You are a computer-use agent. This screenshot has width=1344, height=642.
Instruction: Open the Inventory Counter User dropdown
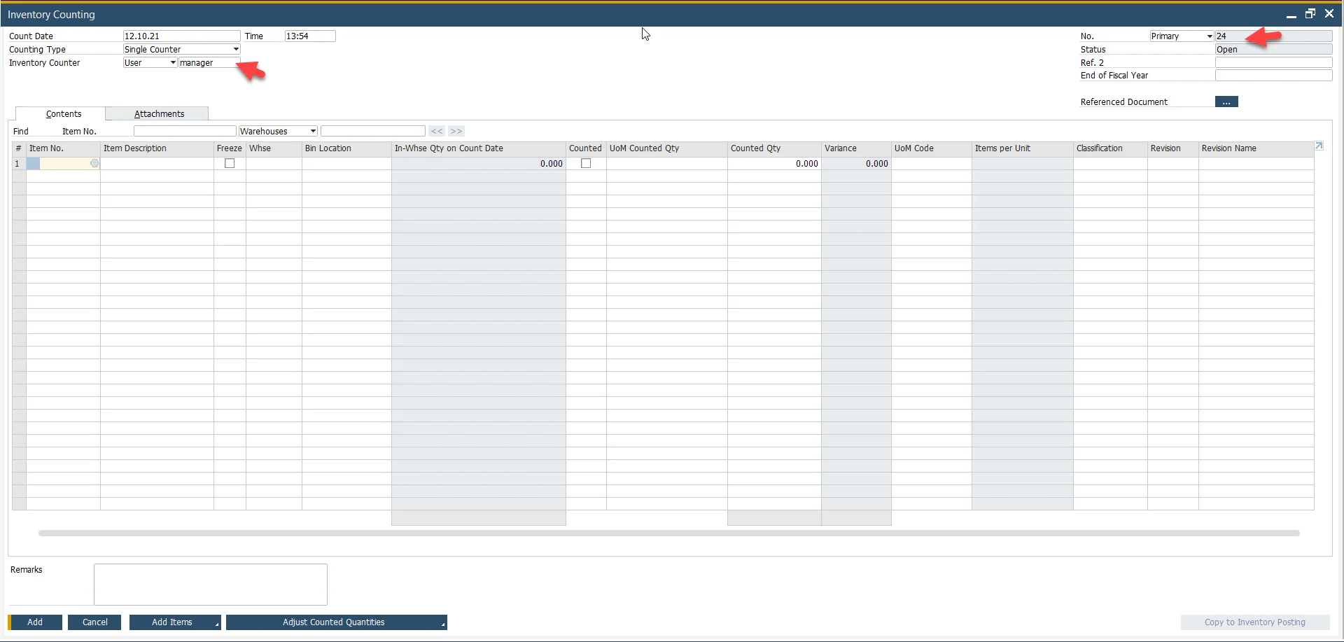point(173,63)
